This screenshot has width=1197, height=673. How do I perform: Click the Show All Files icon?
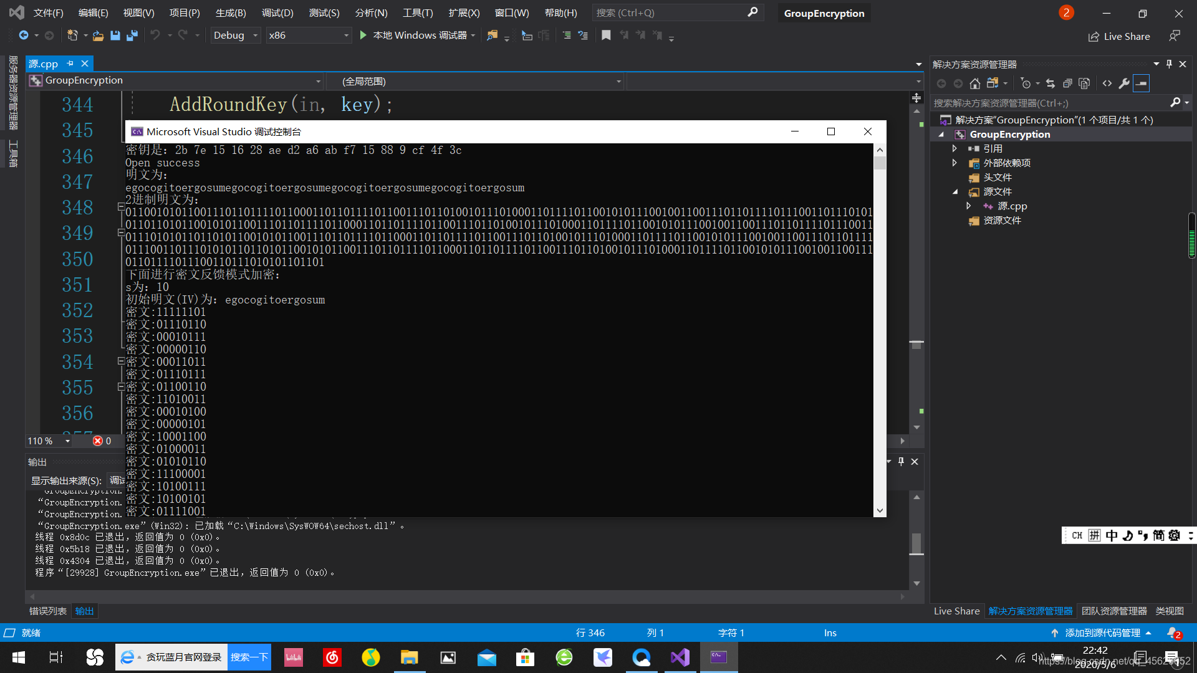coord(1084,84)
